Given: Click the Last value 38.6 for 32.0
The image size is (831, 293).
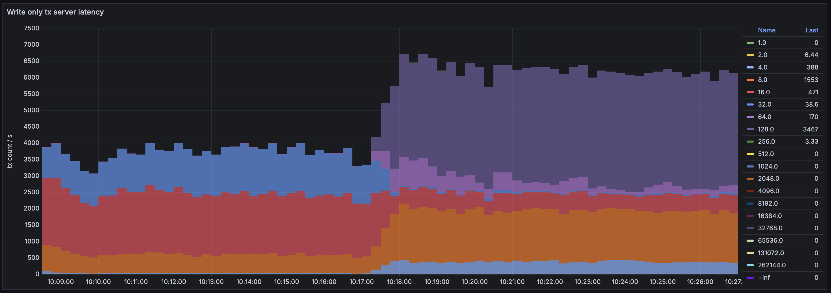Looking at the screenshot, I should pos(812,104).
